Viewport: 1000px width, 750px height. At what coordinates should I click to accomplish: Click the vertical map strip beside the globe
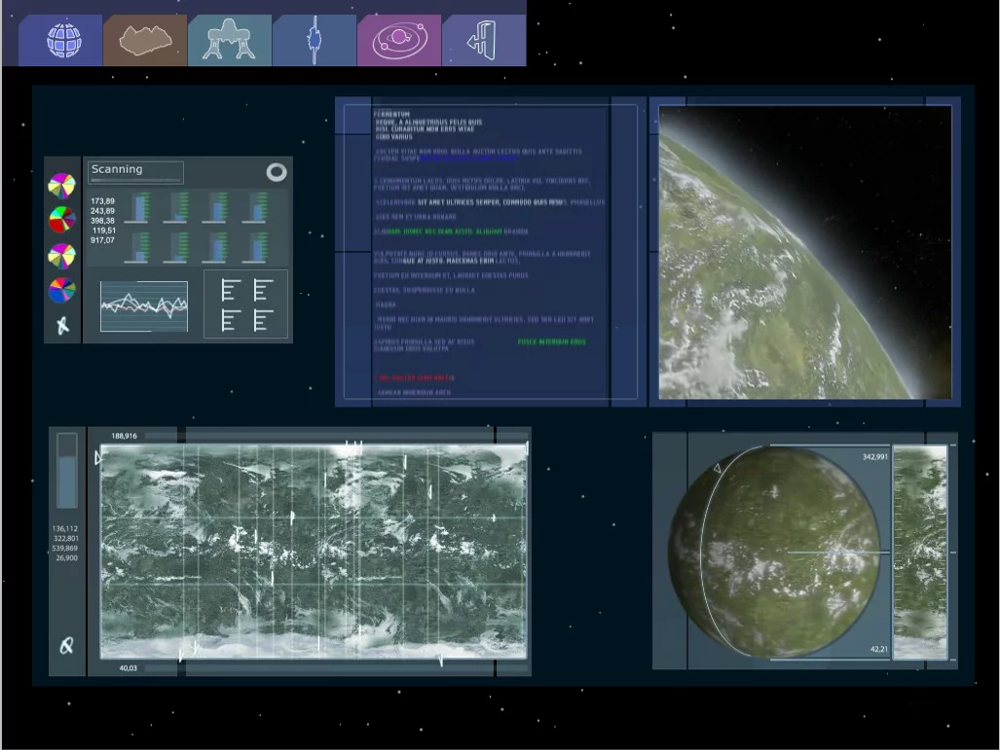click(919, 552)
